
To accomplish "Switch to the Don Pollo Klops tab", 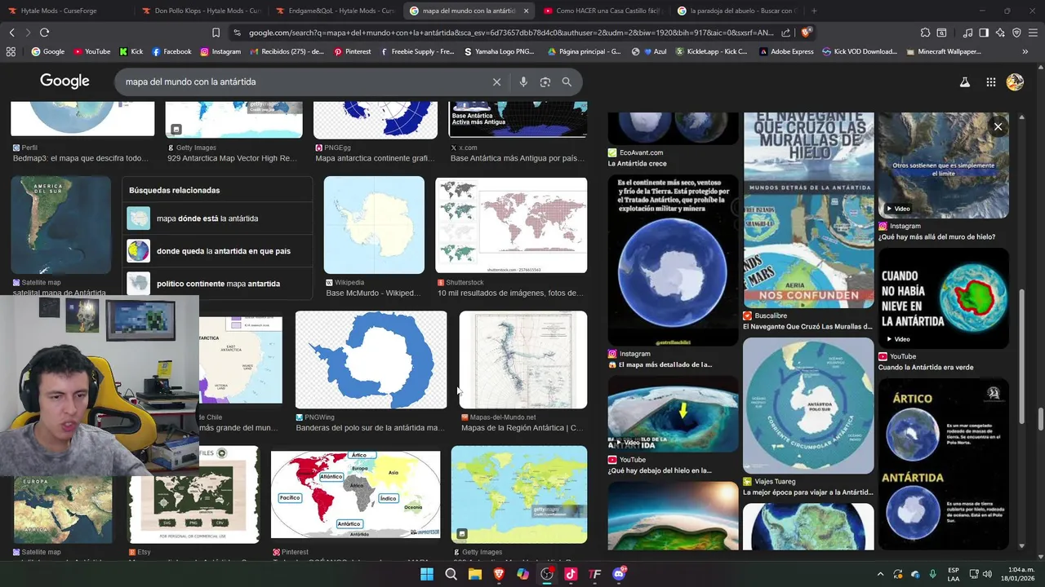I will point(200,11).
